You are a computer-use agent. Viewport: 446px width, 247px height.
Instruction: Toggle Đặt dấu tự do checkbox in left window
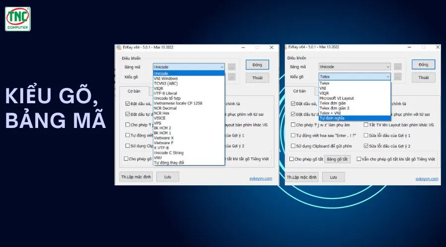[x=127, y=114]
